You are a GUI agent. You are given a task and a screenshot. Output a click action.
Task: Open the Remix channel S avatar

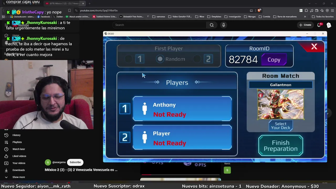(x=227, y=170)
